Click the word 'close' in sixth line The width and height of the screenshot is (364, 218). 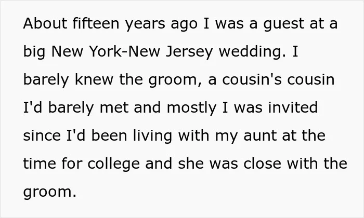262,163
